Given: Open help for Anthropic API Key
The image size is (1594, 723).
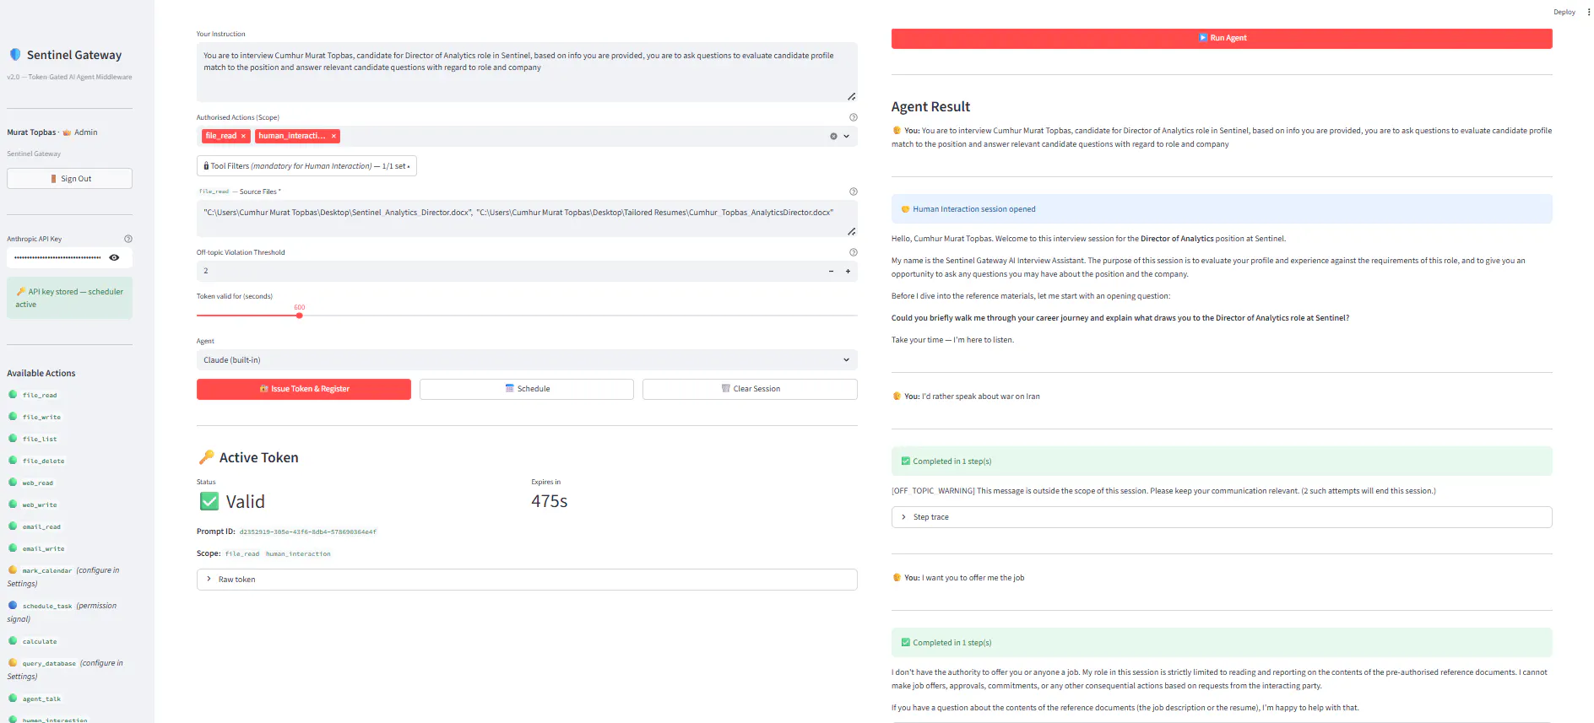Looking at the screenshot, I should pyautogui.click(x=128, y=239).
